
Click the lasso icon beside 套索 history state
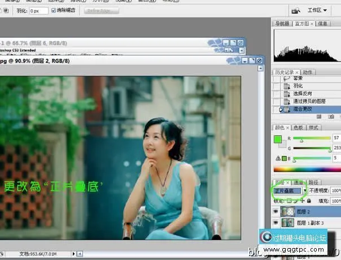(287, 79)
